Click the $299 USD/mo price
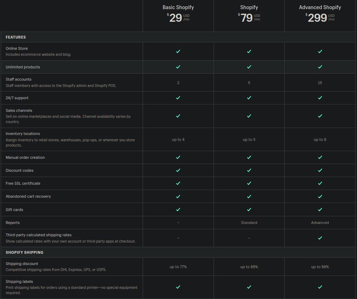Viewport: 357px width, 299px height. pos(320,18)
